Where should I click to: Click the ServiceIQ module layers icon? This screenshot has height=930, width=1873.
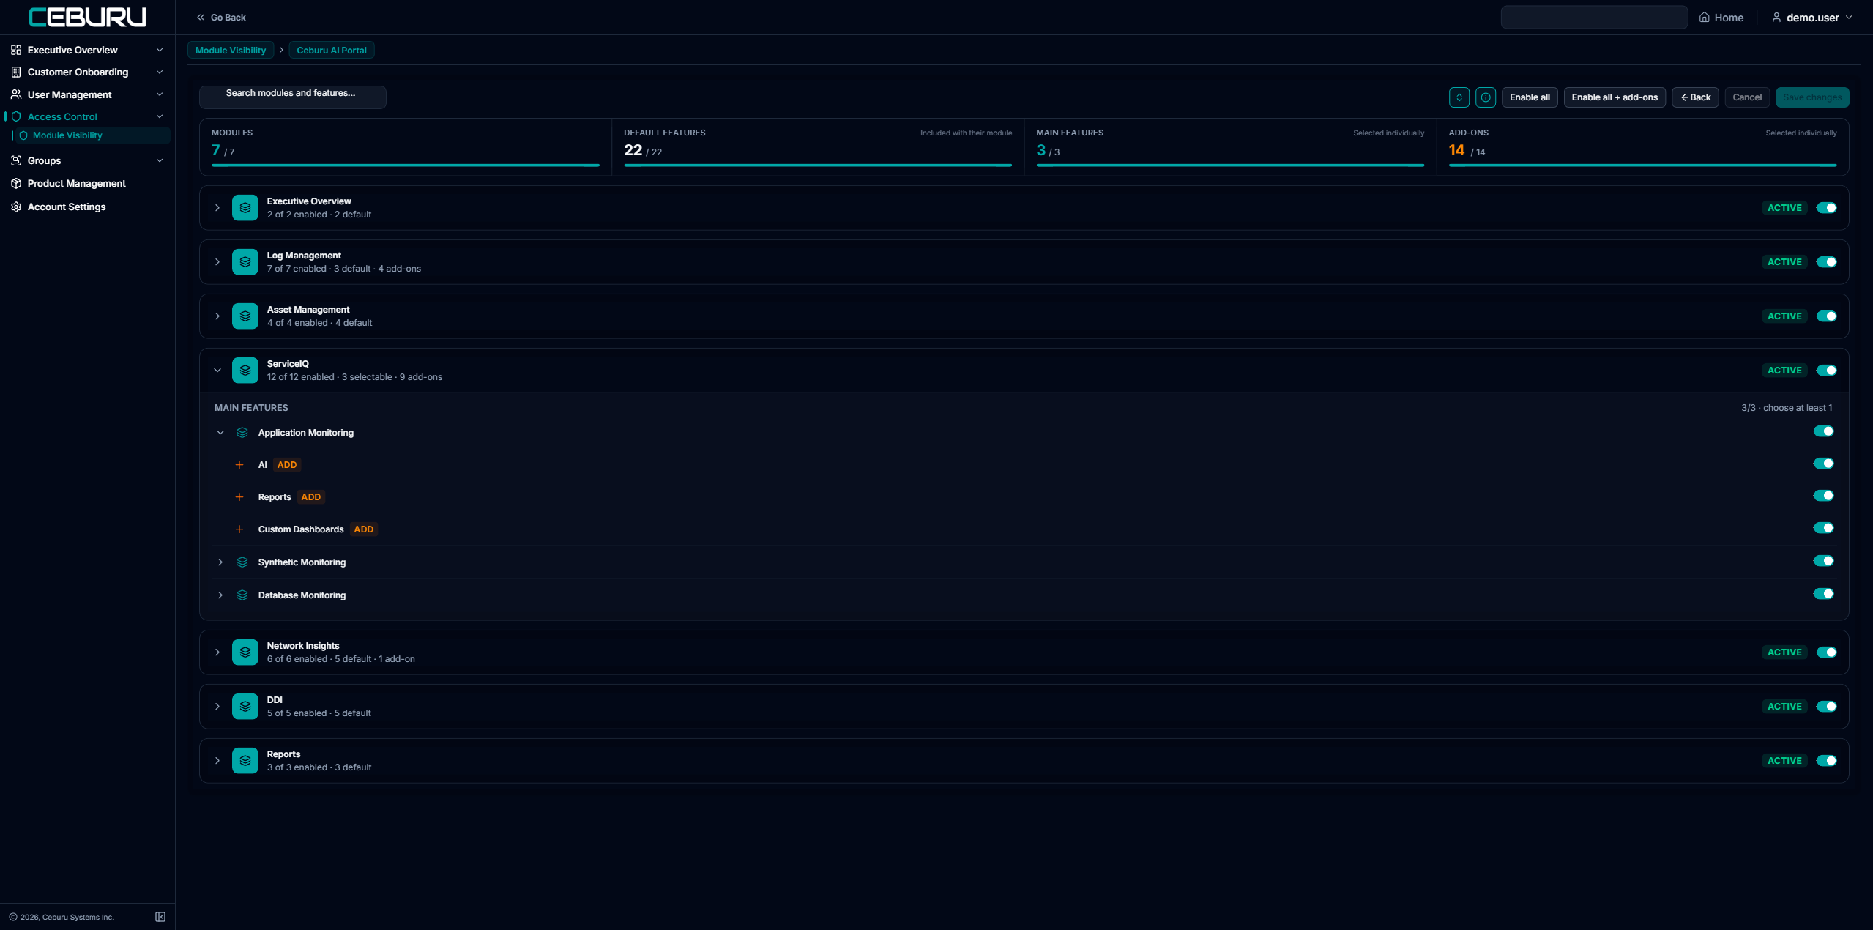(x=245, y=371)
